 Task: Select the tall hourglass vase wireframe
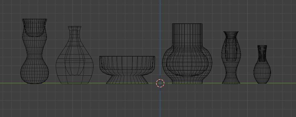coord(35,51)
